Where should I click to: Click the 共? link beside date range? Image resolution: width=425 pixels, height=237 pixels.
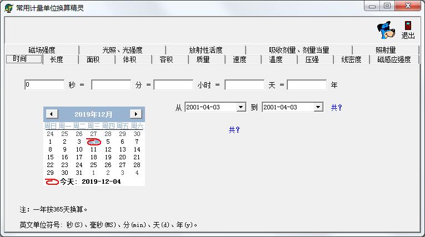pyautogui.click(x=336, y=108)
